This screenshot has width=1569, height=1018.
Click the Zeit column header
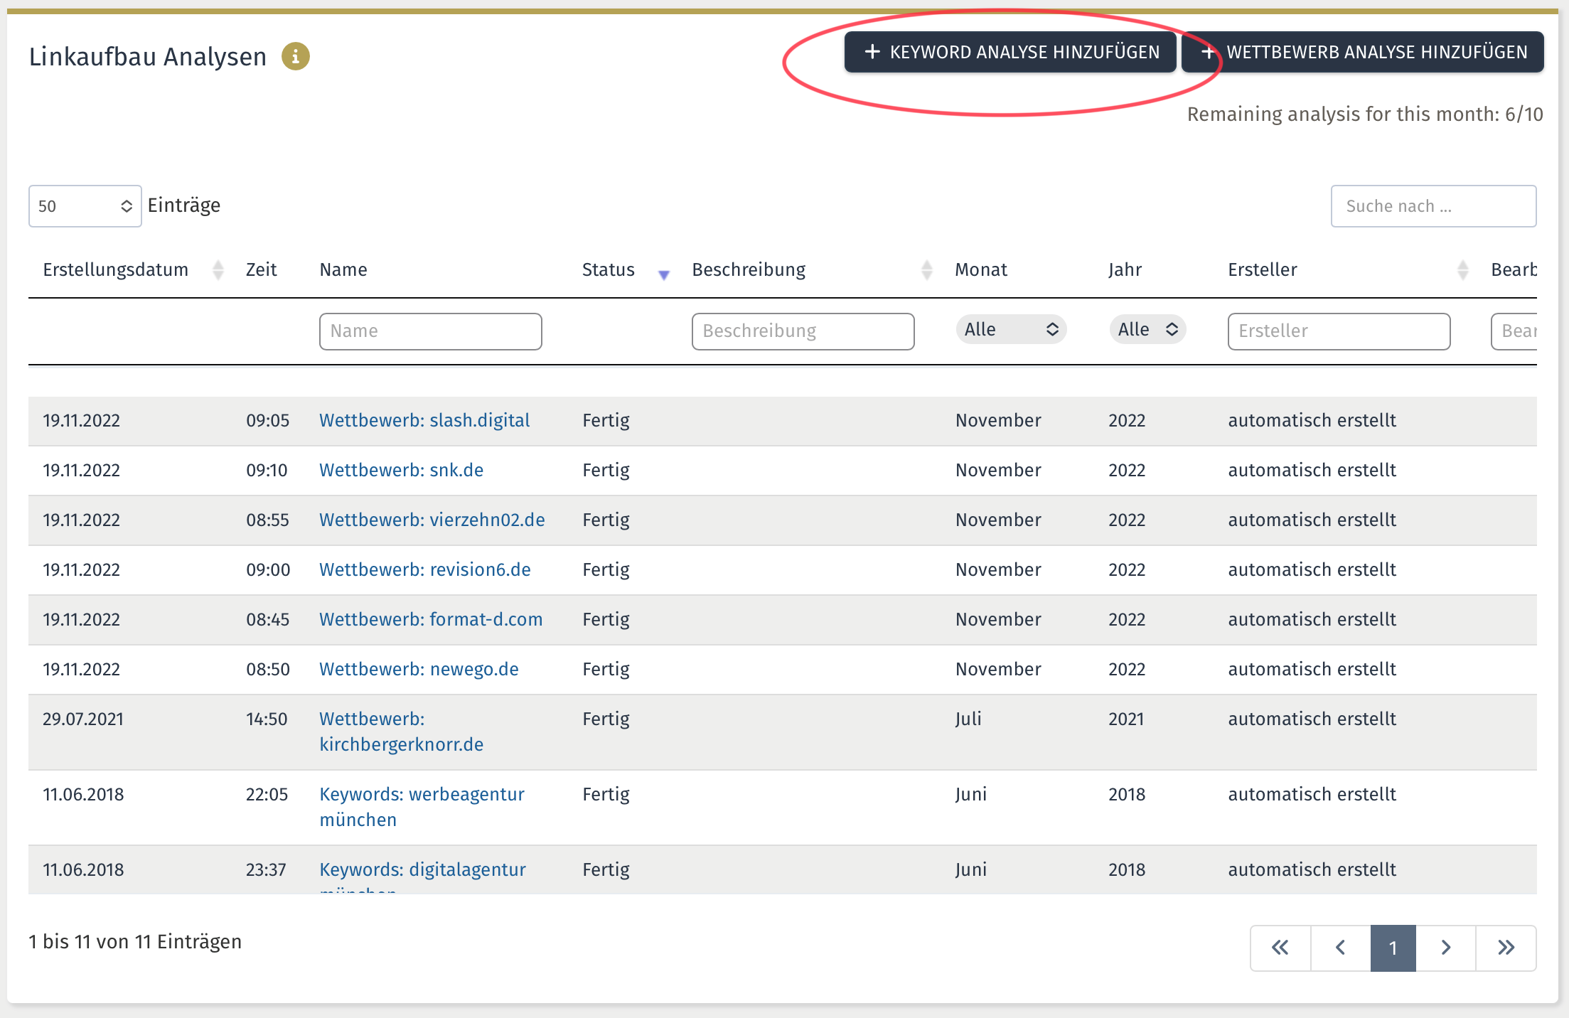[x=261, y=269]
